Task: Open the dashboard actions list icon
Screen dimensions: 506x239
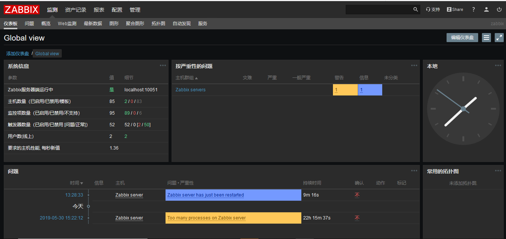Action: click(486, 38)
